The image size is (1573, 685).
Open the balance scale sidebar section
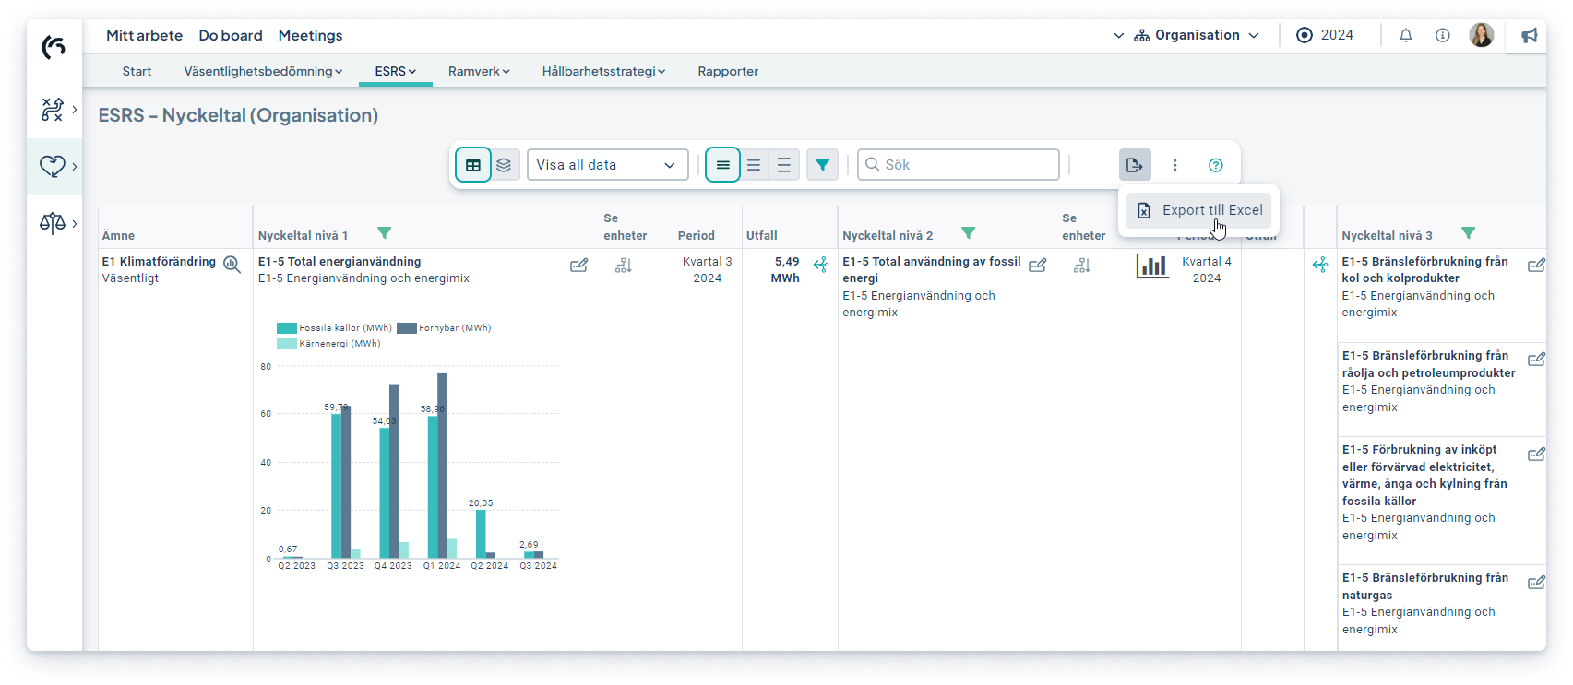pos(53,223)
